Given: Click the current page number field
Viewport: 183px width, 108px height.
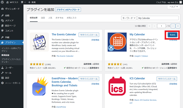Looking at the screenshot, I should [161, 26].
